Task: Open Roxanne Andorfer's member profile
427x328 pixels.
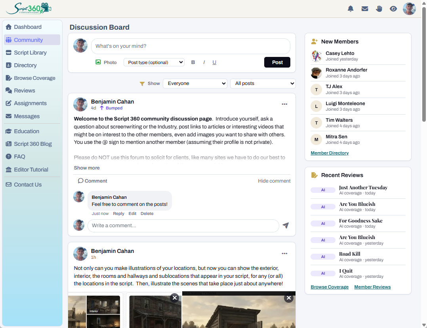Action: click(358, 73)
